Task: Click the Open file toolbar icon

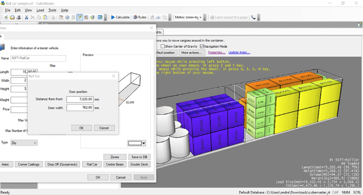Action: [12, 17]
